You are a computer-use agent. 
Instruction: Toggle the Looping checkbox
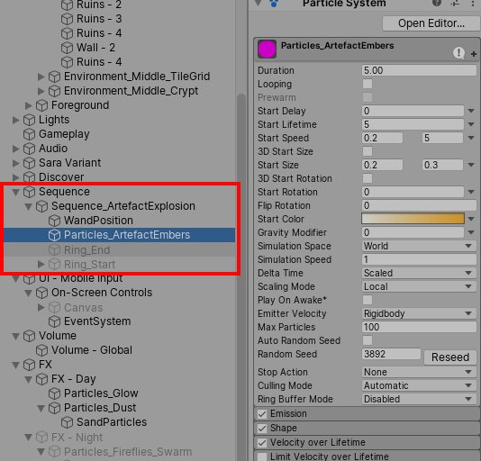pyautogui.click(x=368, y=84)
